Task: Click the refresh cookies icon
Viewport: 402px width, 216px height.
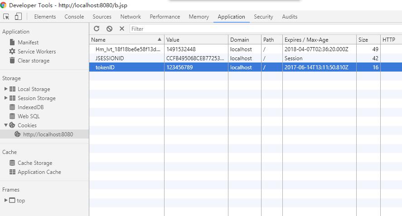Action: tap(97, 29)
